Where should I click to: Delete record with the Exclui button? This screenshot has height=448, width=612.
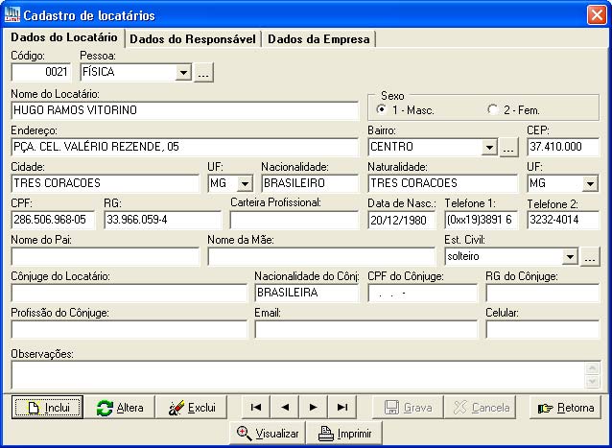point(192,408)
